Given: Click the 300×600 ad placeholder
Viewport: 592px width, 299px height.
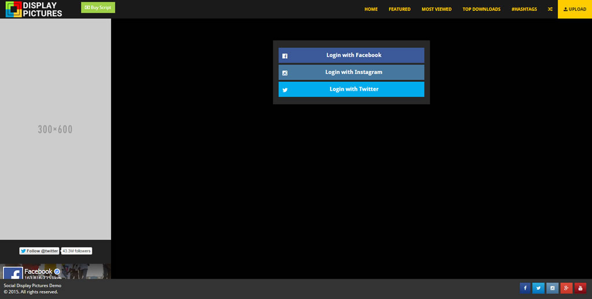Looking at the screenshot, I should tap(55, 129).
